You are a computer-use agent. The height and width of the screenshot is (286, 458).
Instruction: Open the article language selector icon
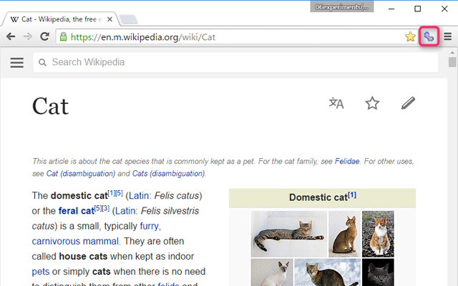tap(336, 103)
